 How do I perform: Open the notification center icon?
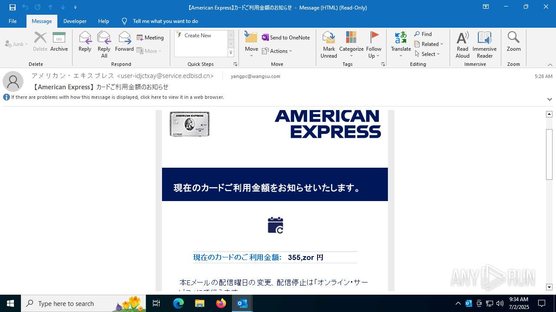(542, 303)
